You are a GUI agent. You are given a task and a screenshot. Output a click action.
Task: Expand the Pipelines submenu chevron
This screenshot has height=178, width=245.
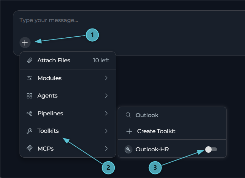click(x=106, y=113)
